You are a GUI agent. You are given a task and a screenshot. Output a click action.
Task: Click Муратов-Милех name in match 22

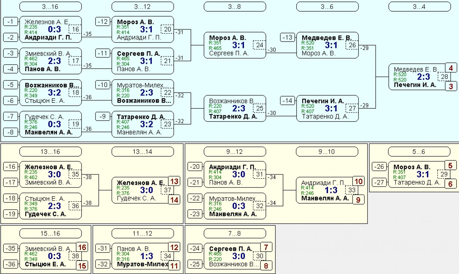tap(140, 85)
